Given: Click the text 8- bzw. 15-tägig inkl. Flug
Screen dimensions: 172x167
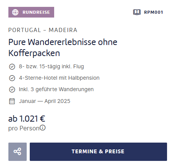Looking at the screenshot, I should point(51,66).
